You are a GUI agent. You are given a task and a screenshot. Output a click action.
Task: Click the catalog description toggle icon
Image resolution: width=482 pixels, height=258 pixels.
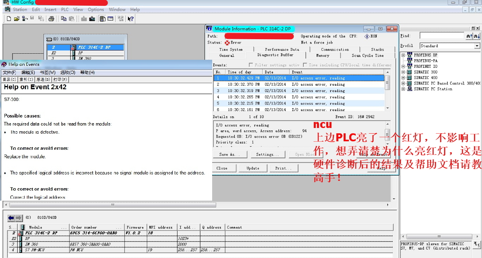(x=476, y=244)
